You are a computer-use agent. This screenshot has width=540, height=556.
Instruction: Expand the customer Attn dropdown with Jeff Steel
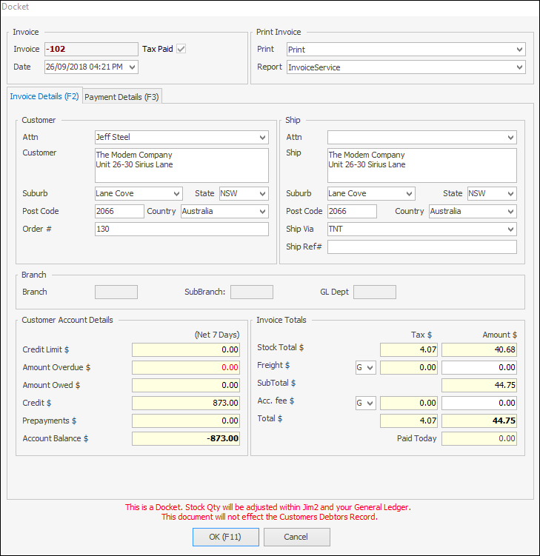(x=262, y=138)
